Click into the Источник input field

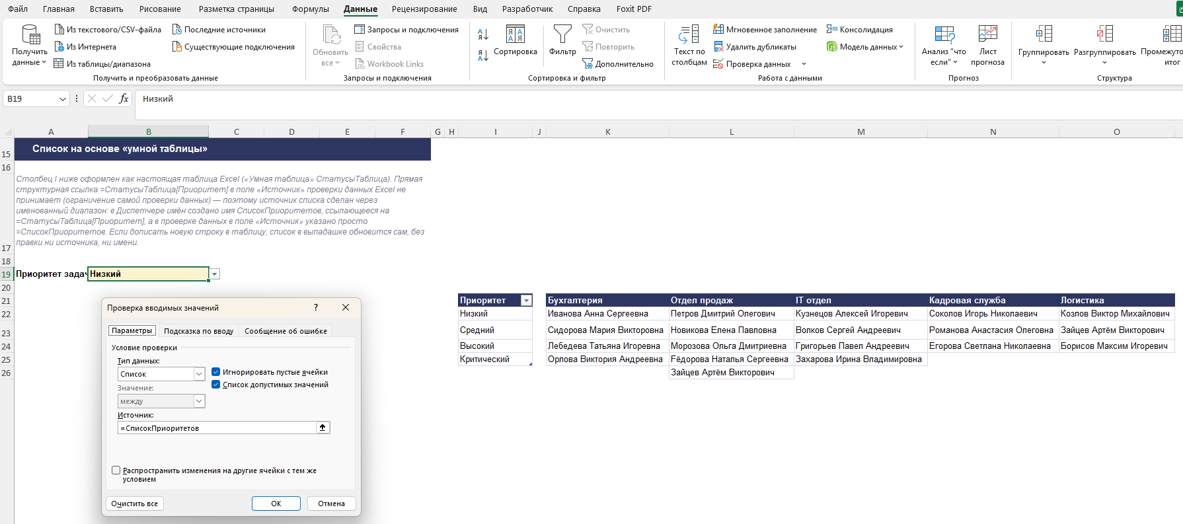217,428
